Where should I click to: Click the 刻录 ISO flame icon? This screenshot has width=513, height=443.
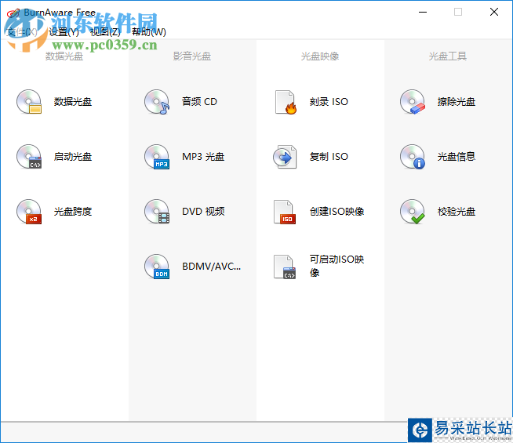click(286, 102)
